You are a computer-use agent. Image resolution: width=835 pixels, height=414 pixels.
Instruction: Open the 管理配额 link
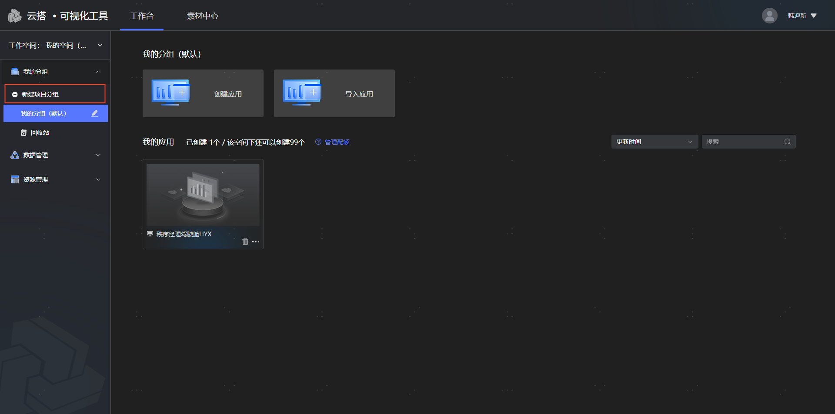tap(337, 142)
